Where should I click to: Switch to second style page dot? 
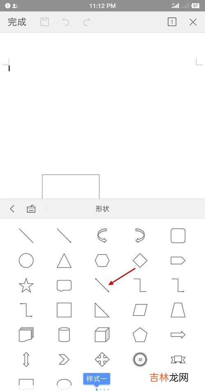point(100,390)
